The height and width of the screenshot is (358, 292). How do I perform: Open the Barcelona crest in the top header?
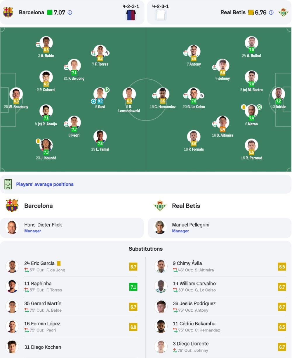[8, 12]
